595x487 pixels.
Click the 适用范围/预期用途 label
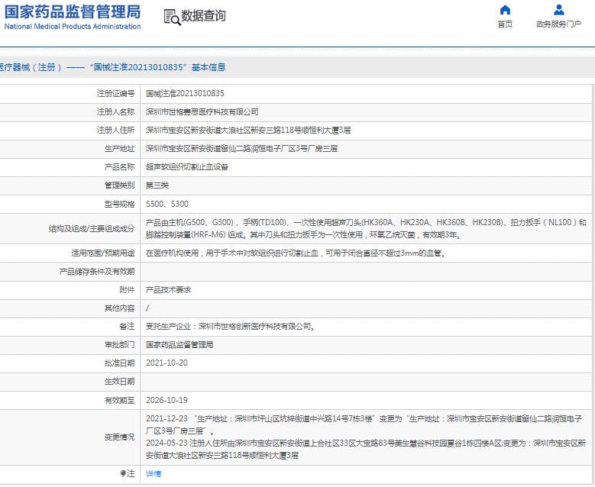point(103,253)
